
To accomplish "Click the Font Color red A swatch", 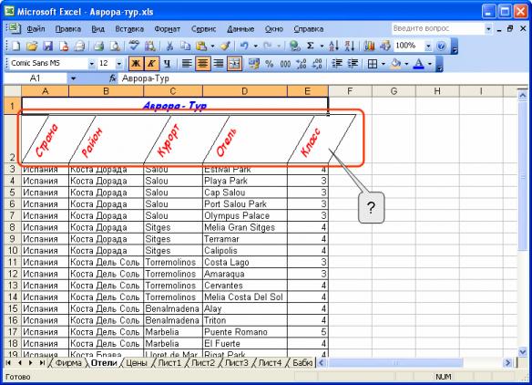I will (x=419, y=64).
